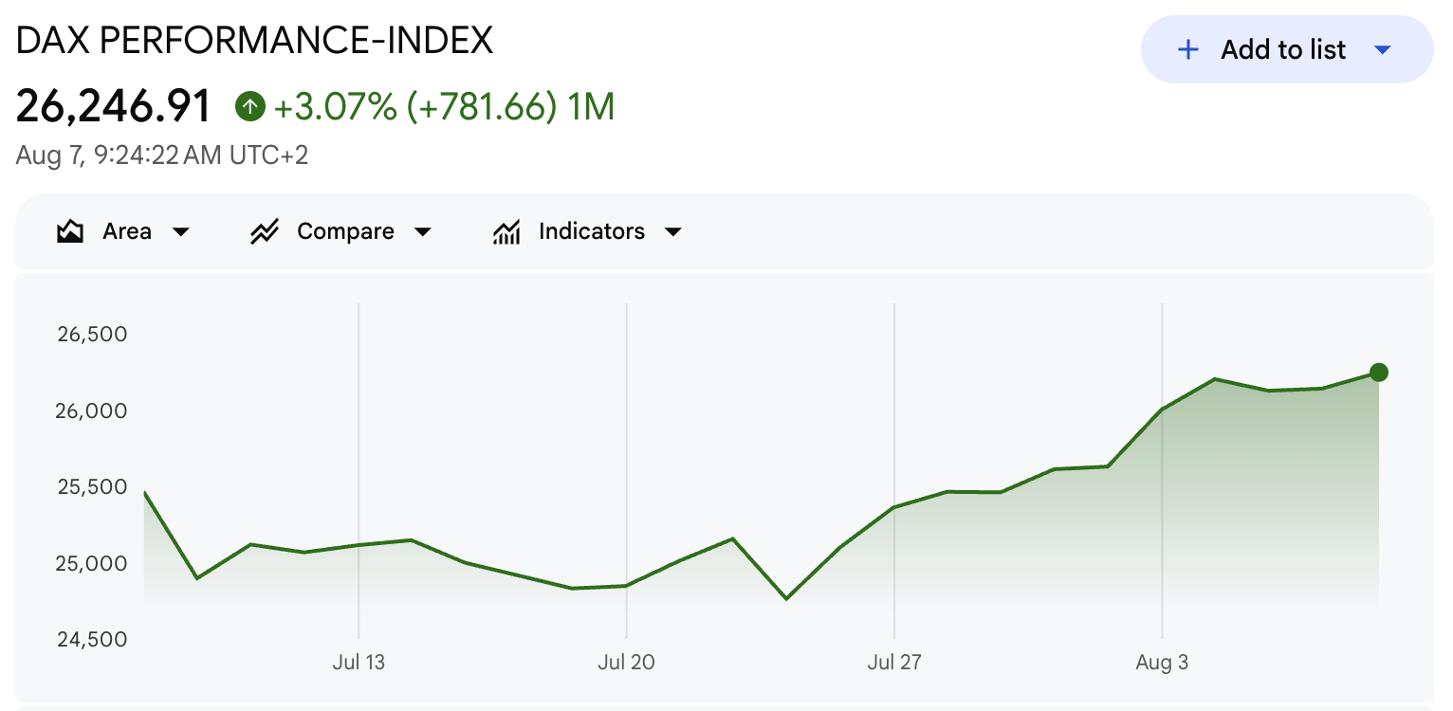Viewport: 1453px width, 711px height.
Task: Click the 25,500 axis value
Action: pyautogui.click(x=92, y=486)
